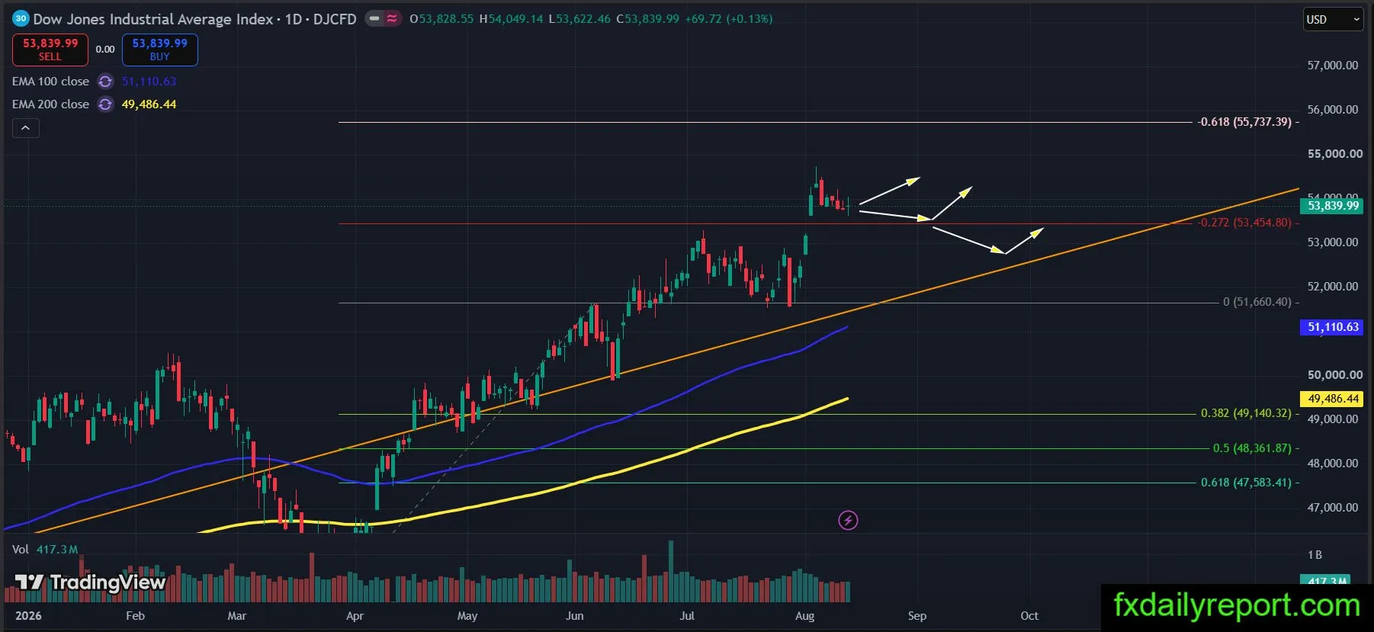The width and height of the screenshot is (1374, 632).
Task: Click the pink wavy icon beside DJCFD
Action: pos(392,19)
